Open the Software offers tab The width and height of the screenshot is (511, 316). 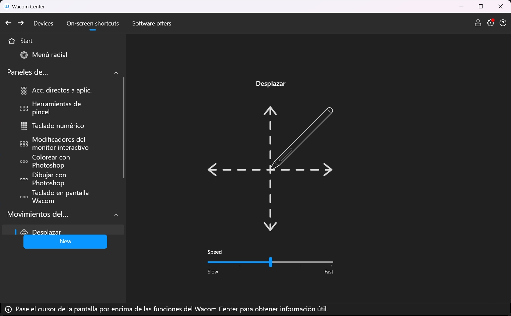pos(152,23)
